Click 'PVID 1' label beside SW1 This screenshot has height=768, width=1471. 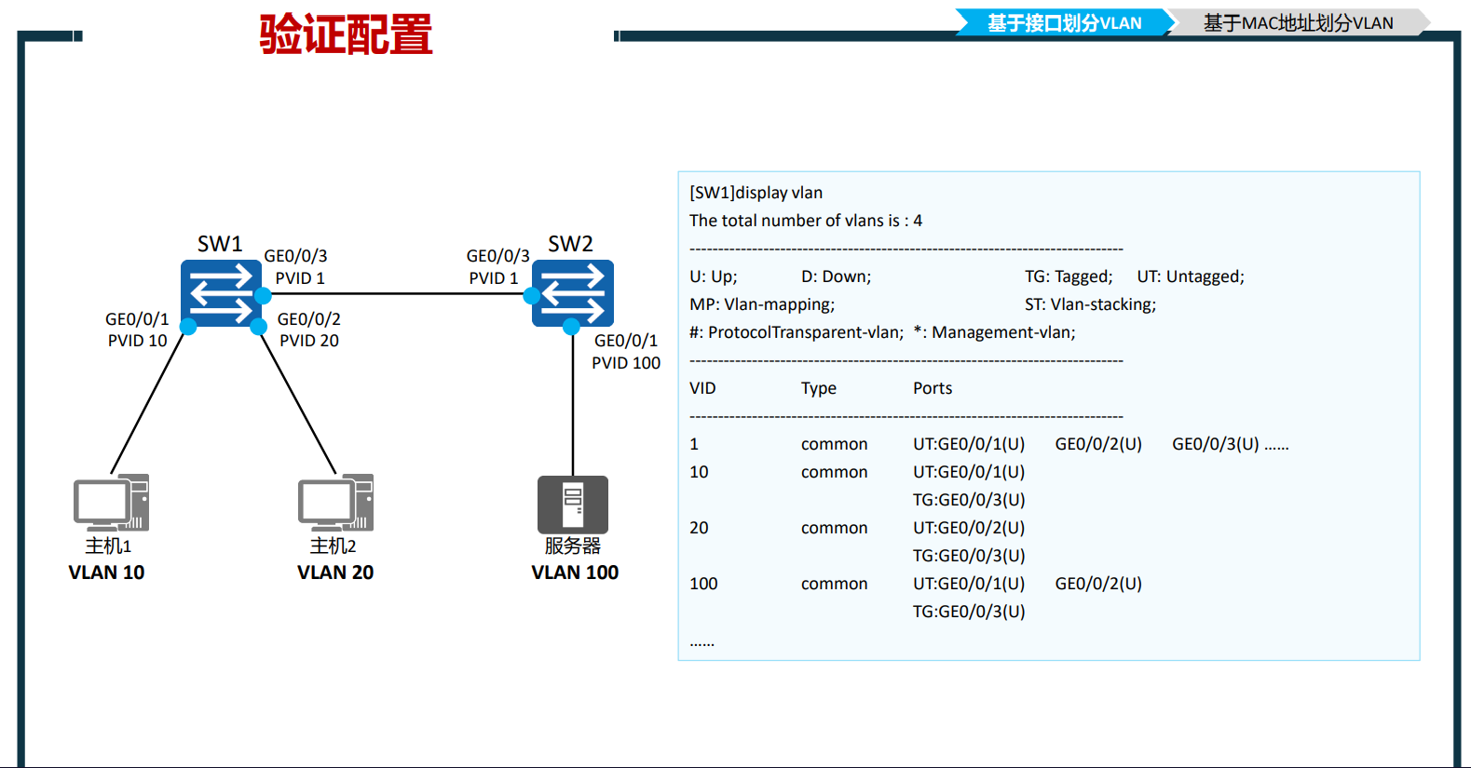pos(300,278)
